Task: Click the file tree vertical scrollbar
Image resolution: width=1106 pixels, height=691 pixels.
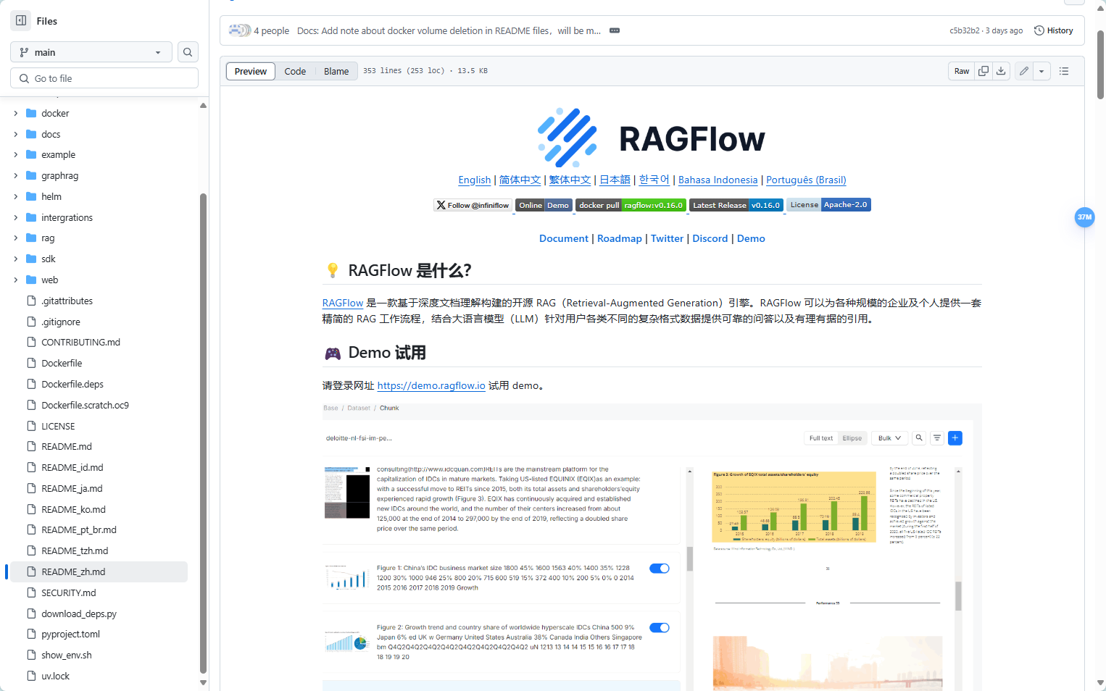Action: [203, 435]
